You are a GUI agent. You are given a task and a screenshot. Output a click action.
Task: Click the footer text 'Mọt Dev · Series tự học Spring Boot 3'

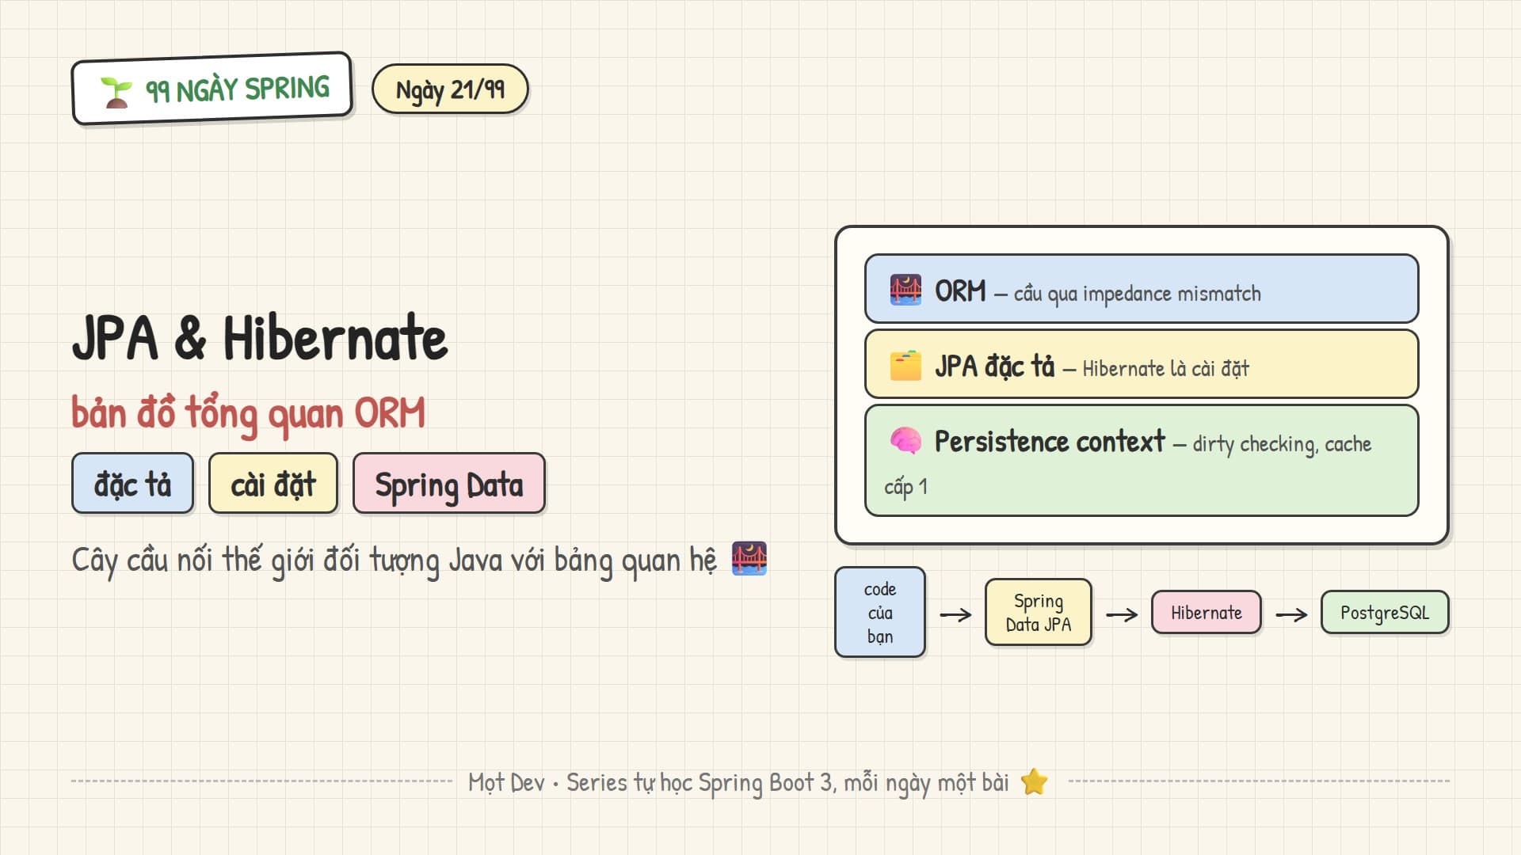(x=650, y=783)
